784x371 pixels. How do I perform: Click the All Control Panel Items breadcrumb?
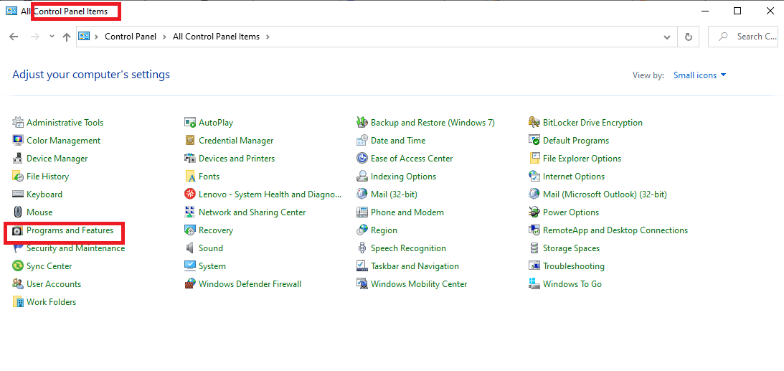click(x=216, y=37)
